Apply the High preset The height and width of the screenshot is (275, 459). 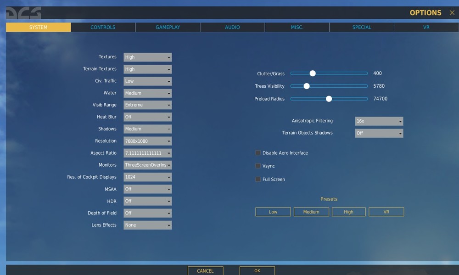click(x=349, y=212)
